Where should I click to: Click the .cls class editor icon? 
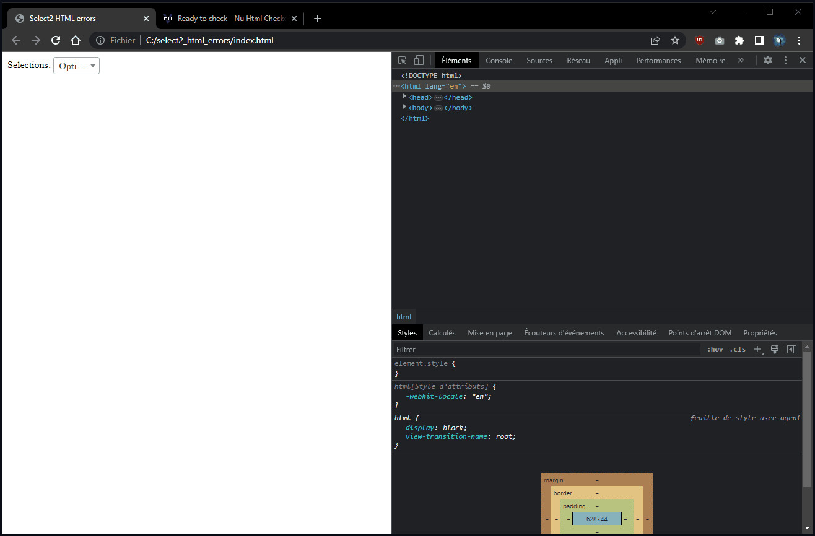coord(738,349)
